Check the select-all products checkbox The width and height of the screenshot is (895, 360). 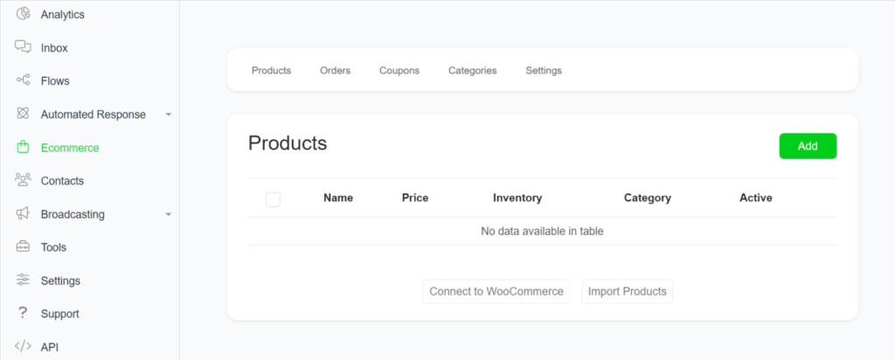(x=273, y=199)
